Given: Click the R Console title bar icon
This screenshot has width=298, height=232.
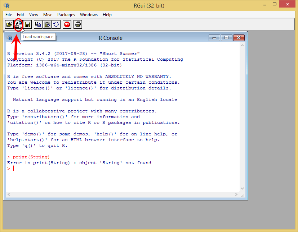Looking at the screenshot, I should coord(9,38).
